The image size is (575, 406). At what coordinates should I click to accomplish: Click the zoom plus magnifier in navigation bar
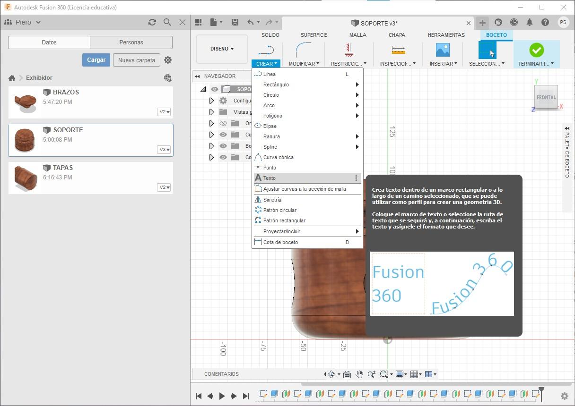click(371, 374)
